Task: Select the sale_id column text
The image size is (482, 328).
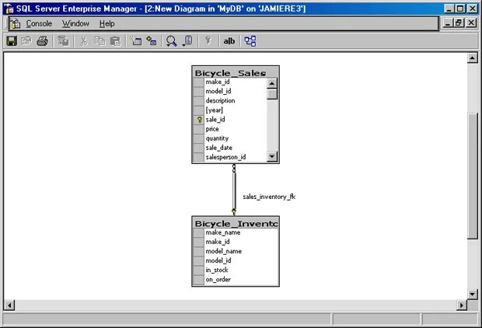Action: click(215, 119)
